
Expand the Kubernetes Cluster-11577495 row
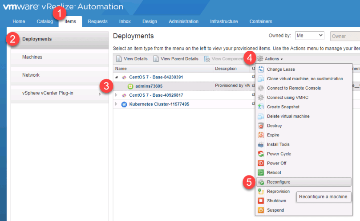tap(117, 104)
